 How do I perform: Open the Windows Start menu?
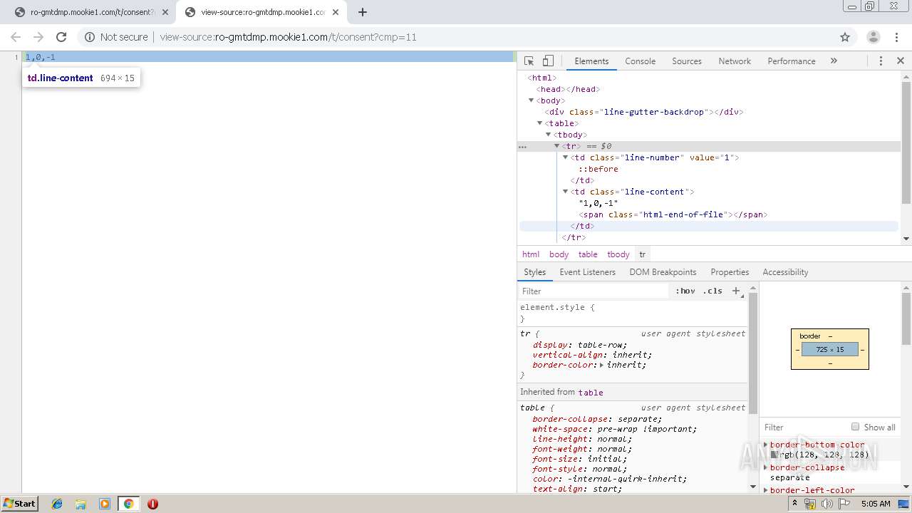click(19, 503)
